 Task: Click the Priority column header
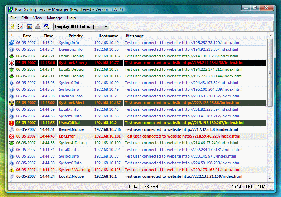(76, 36)
